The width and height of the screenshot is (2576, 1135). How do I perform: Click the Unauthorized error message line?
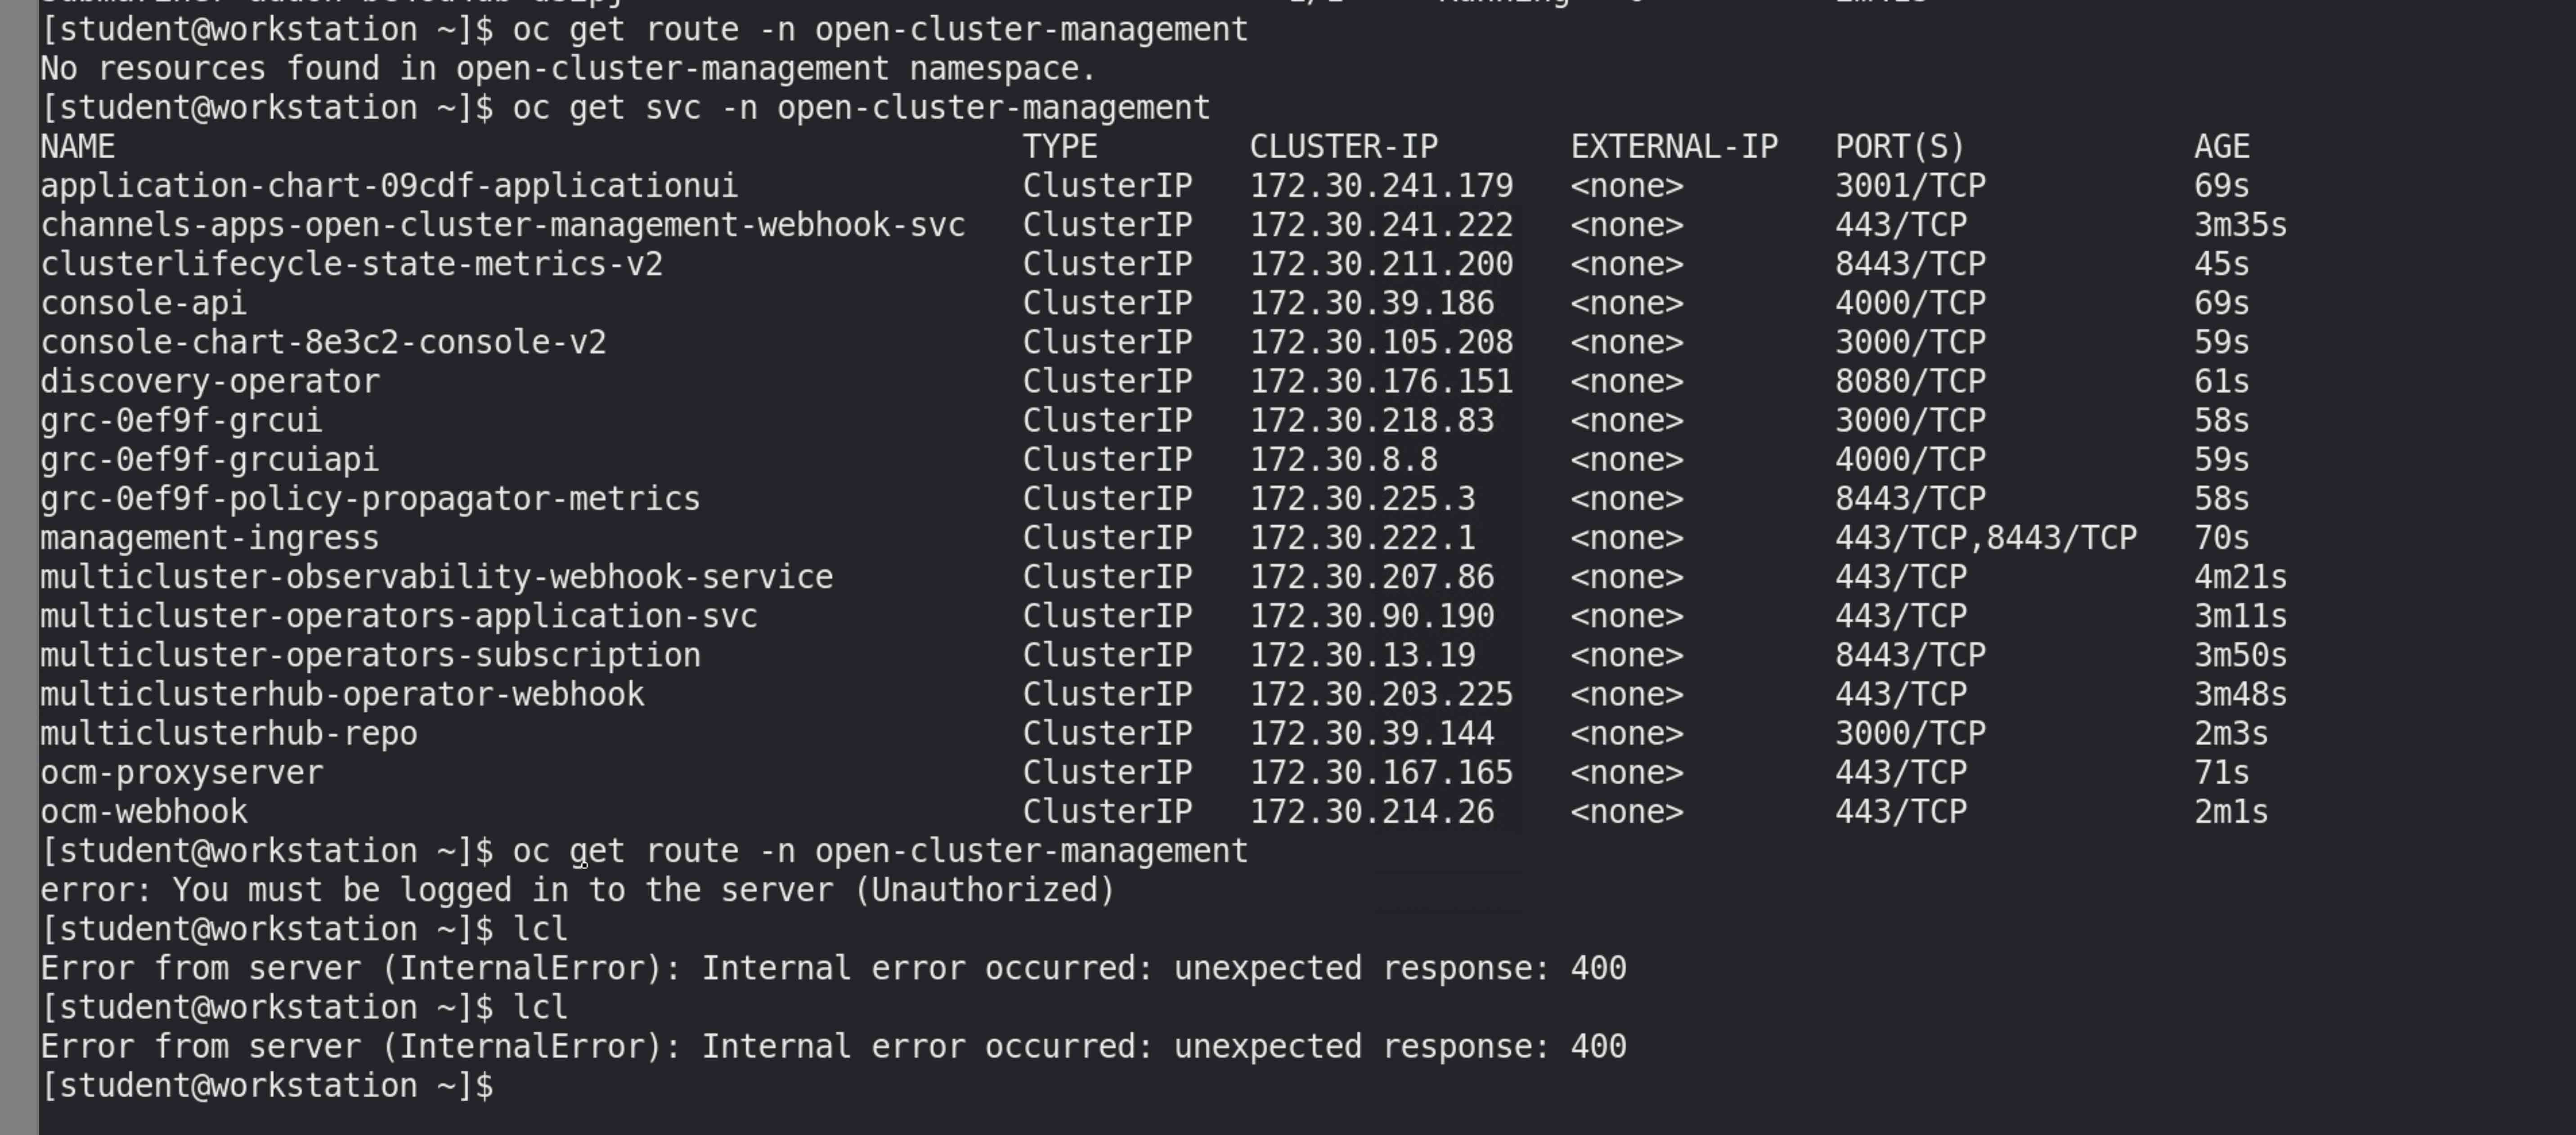pos(577,890)
